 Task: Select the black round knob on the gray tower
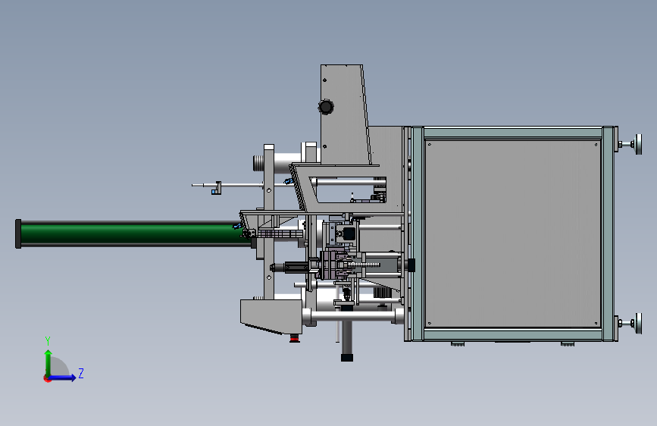pos(326,106)
